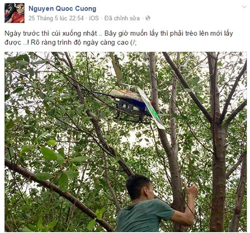Open the 25 Tháng 5 lúc 22:54 timestamp

(56, 18)
